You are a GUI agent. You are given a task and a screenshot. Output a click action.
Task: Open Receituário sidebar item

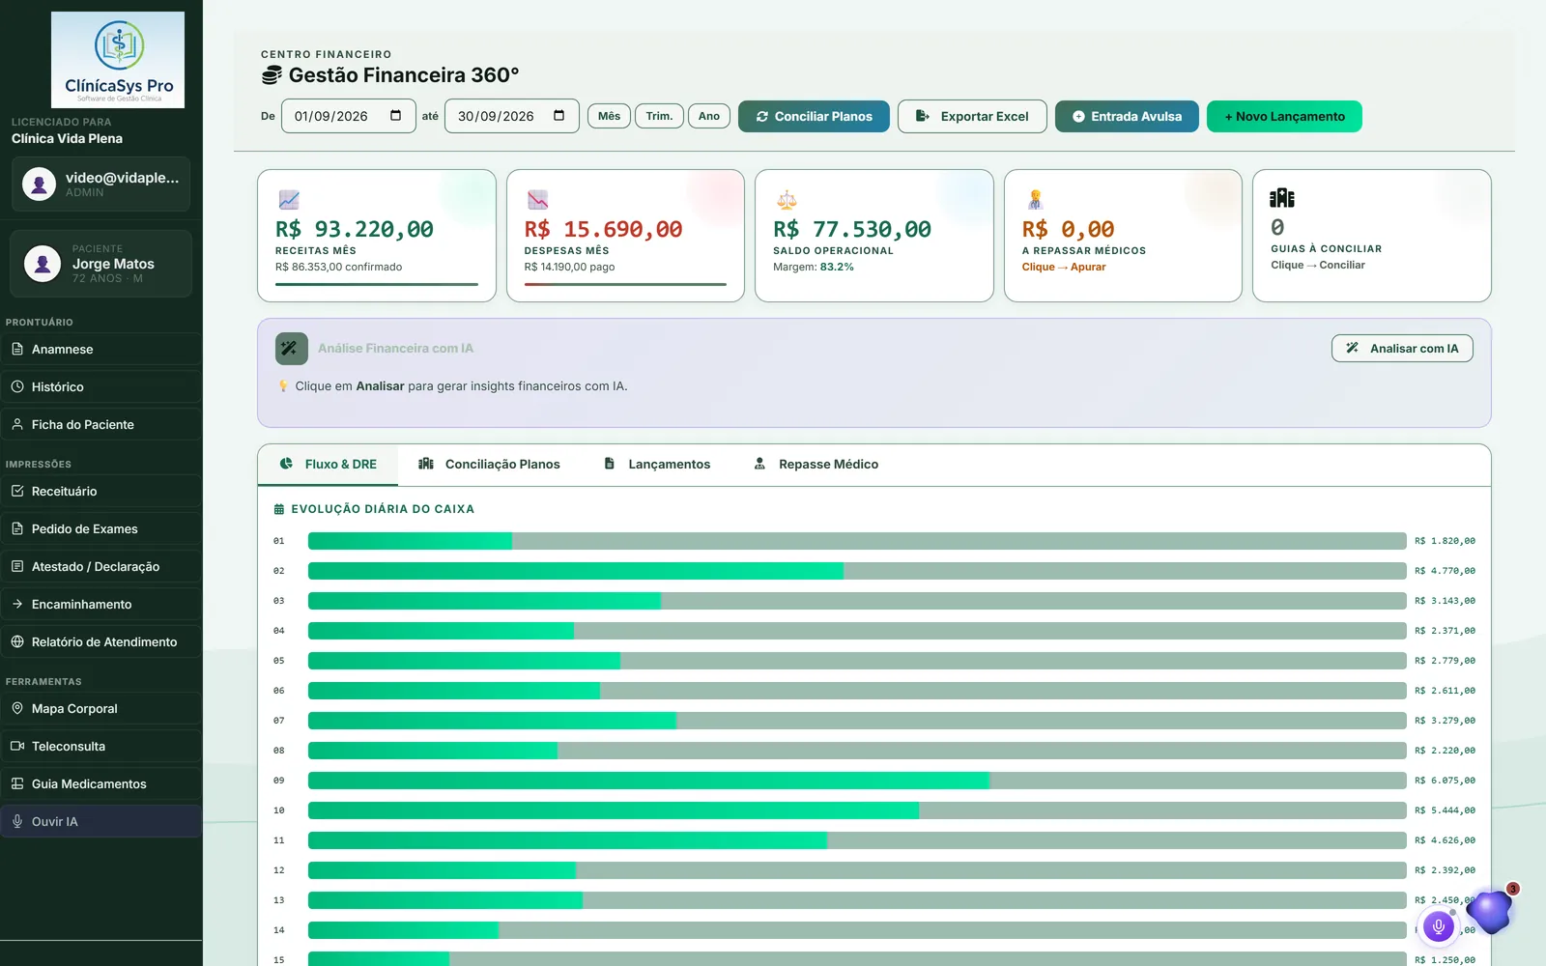pyautogui.click(x=101, y=491)
